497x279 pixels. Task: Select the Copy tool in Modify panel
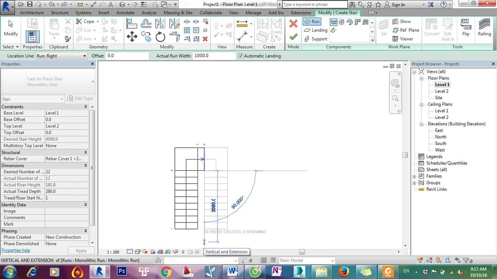pyautogui.click(x=146, y=36)
